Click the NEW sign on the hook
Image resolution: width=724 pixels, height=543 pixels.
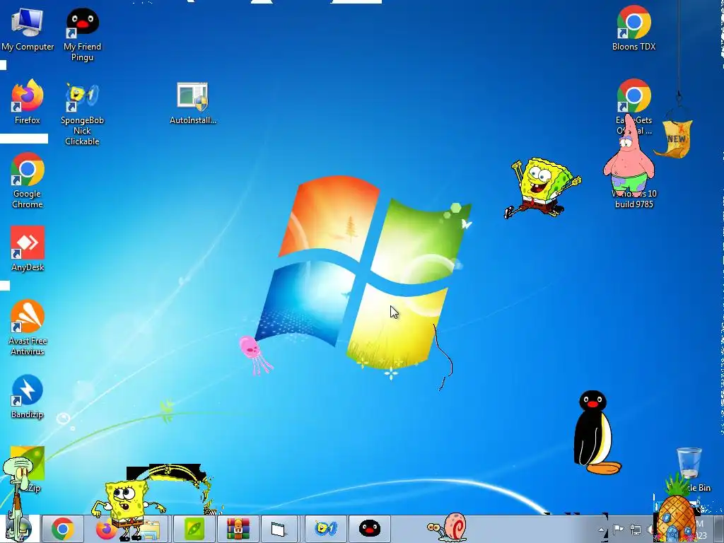675,139
